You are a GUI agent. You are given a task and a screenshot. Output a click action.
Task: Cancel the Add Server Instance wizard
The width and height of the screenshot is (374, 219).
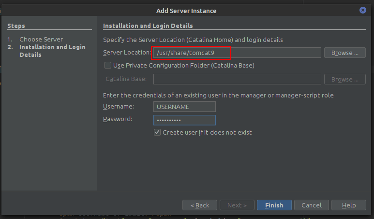311,205
